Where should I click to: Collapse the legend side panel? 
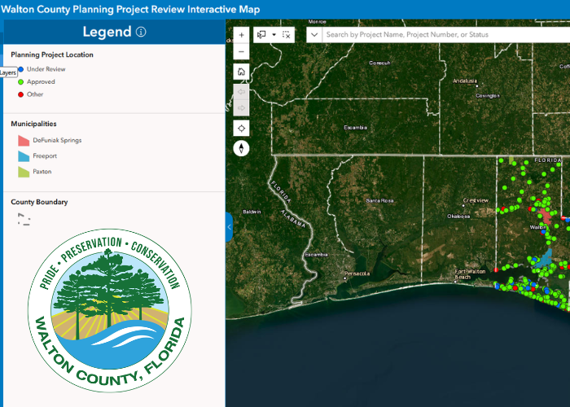[x=229, y=227]
